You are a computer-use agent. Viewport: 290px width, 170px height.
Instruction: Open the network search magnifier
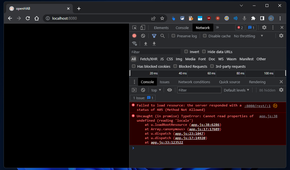(x=162, y=36)
